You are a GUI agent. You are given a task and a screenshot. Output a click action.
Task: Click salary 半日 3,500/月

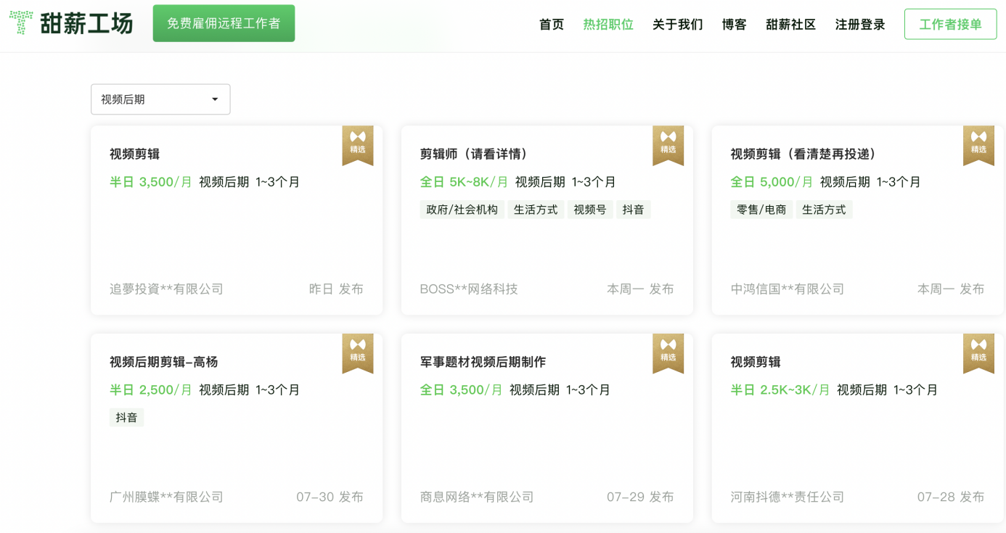pos(151,182)
